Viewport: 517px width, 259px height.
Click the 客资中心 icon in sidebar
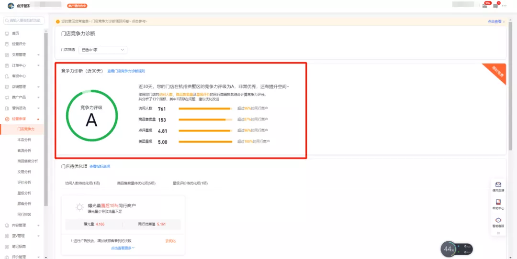pos(7,76)
